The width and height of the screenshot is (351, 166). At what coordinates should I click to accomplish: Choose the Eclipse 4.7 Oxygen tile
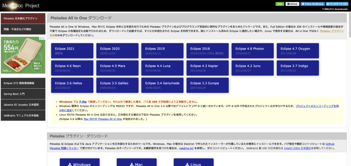[x=298, y=51]
